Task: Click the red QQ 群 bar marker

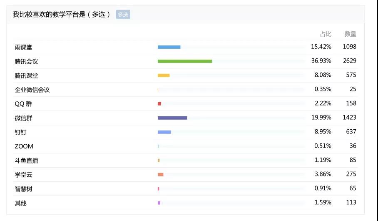Action: tap(159, 104)
